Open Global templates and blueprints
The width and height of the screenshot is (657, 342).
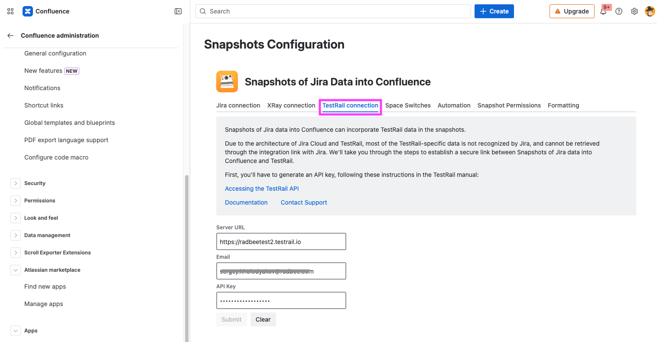(69, 123)
